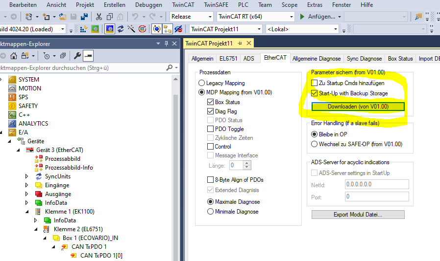The height and width of the screenshot is (261, 440).
Task: Click the green Start play icon
Action: 302,17
